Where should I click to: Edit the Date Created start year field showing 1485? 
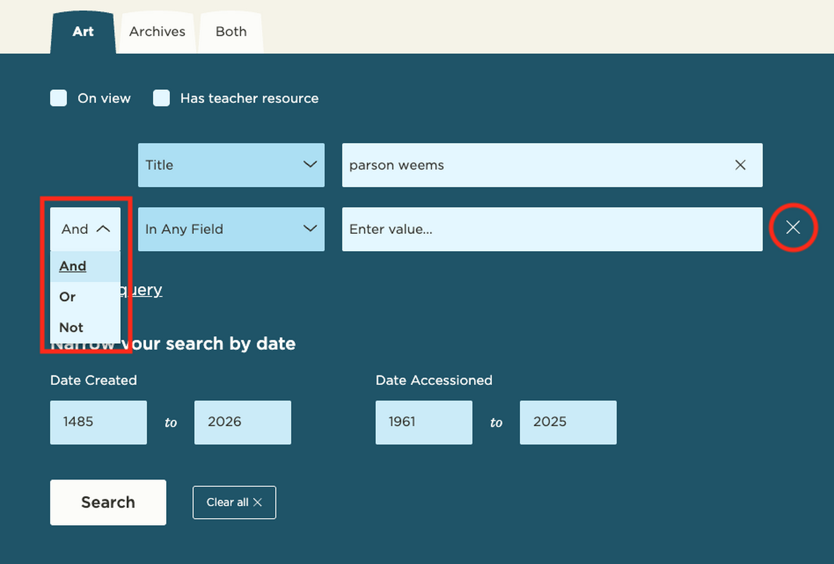point(98,422)
